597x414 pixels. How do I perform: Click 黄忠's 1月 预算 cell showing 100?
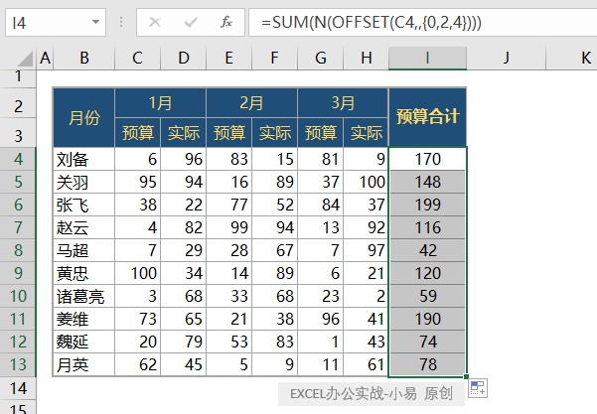click(x=137, y=273)
